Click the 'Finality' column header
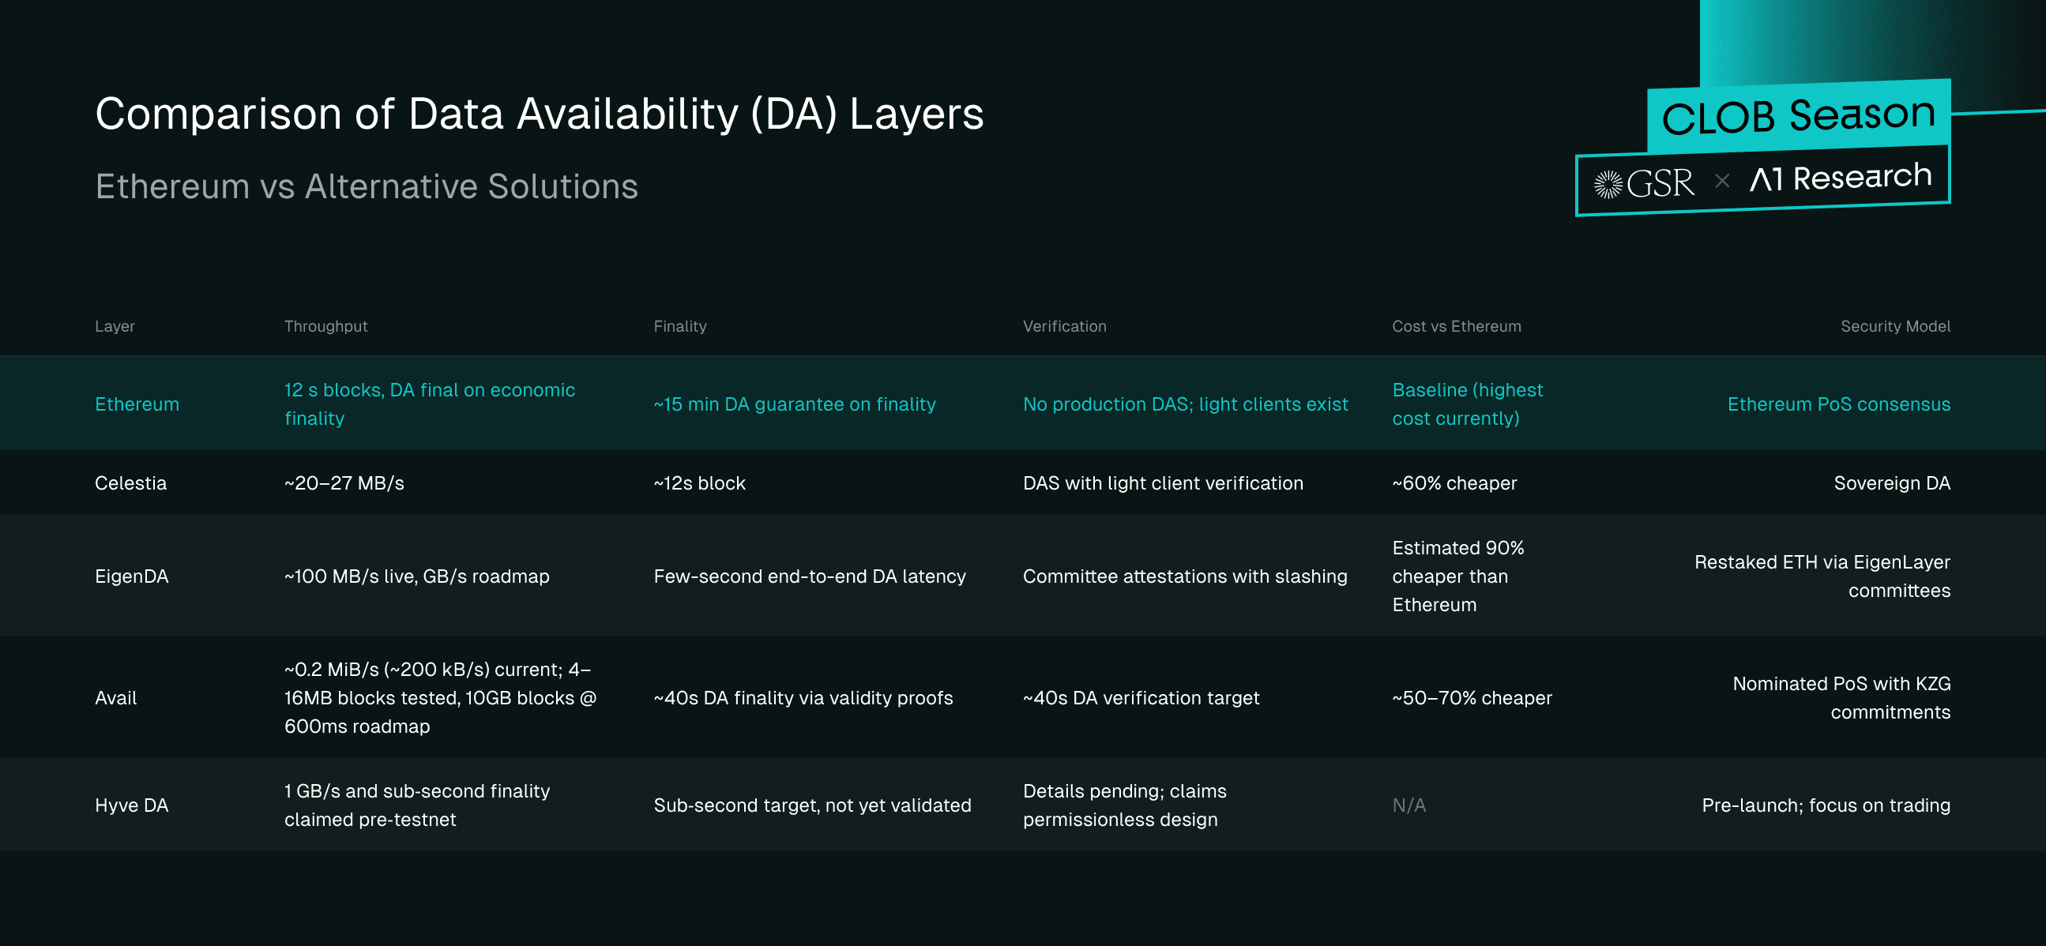The height and width of the screenshot is (946, 2046). pos(680,326)
